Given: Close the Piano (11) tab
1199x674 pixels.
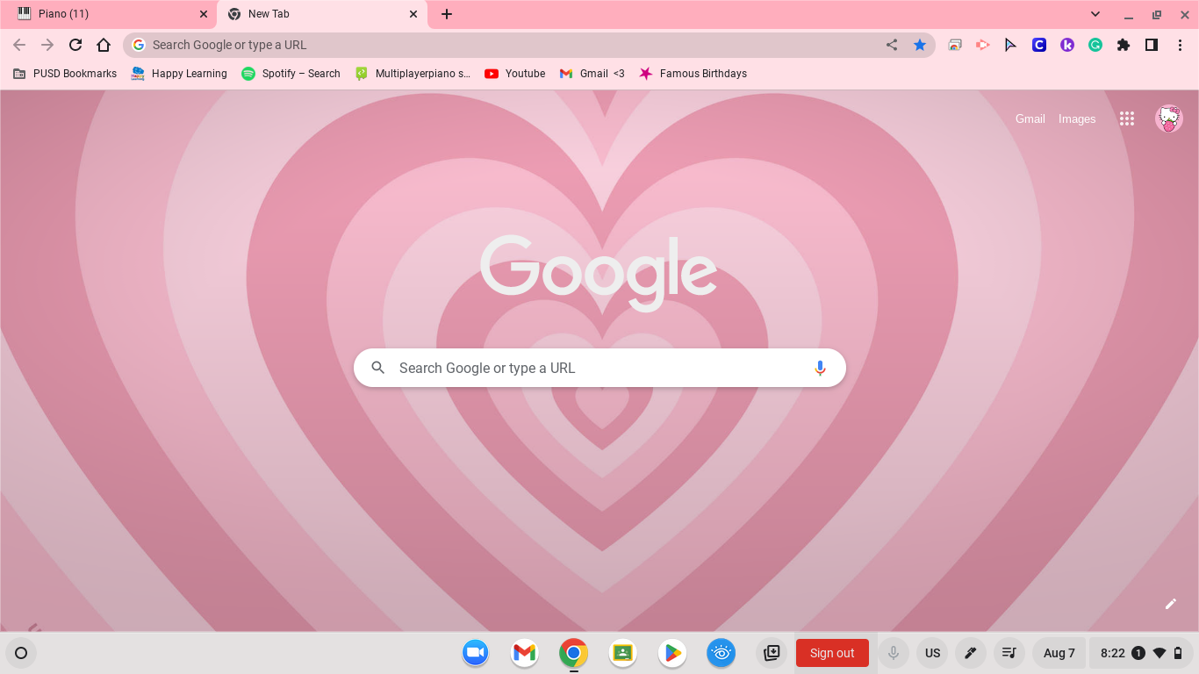Looking at the screenshot, I should (204, 14).
